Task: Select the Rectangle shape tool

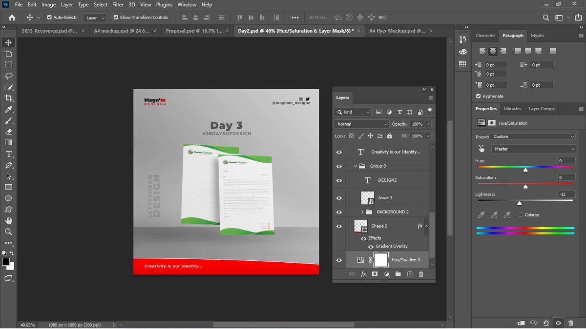Action: pyautogui.click(x=8, y=187)
